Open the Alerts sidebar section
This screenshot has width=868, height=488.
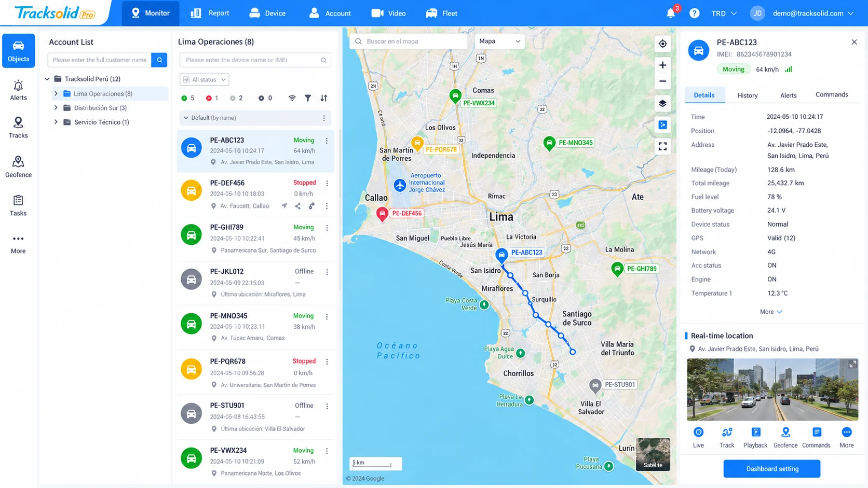pos(18,90)
